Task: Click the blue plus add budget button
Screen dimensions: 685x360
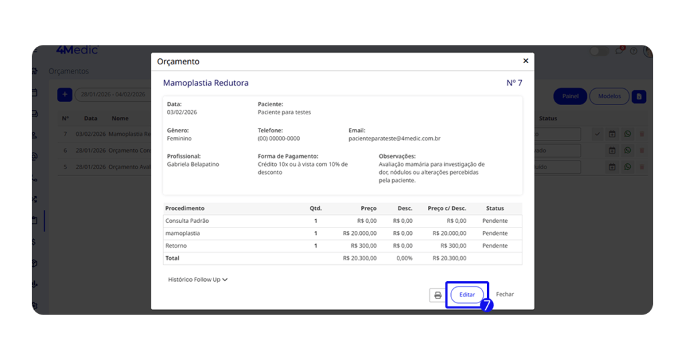Action: 64,95
